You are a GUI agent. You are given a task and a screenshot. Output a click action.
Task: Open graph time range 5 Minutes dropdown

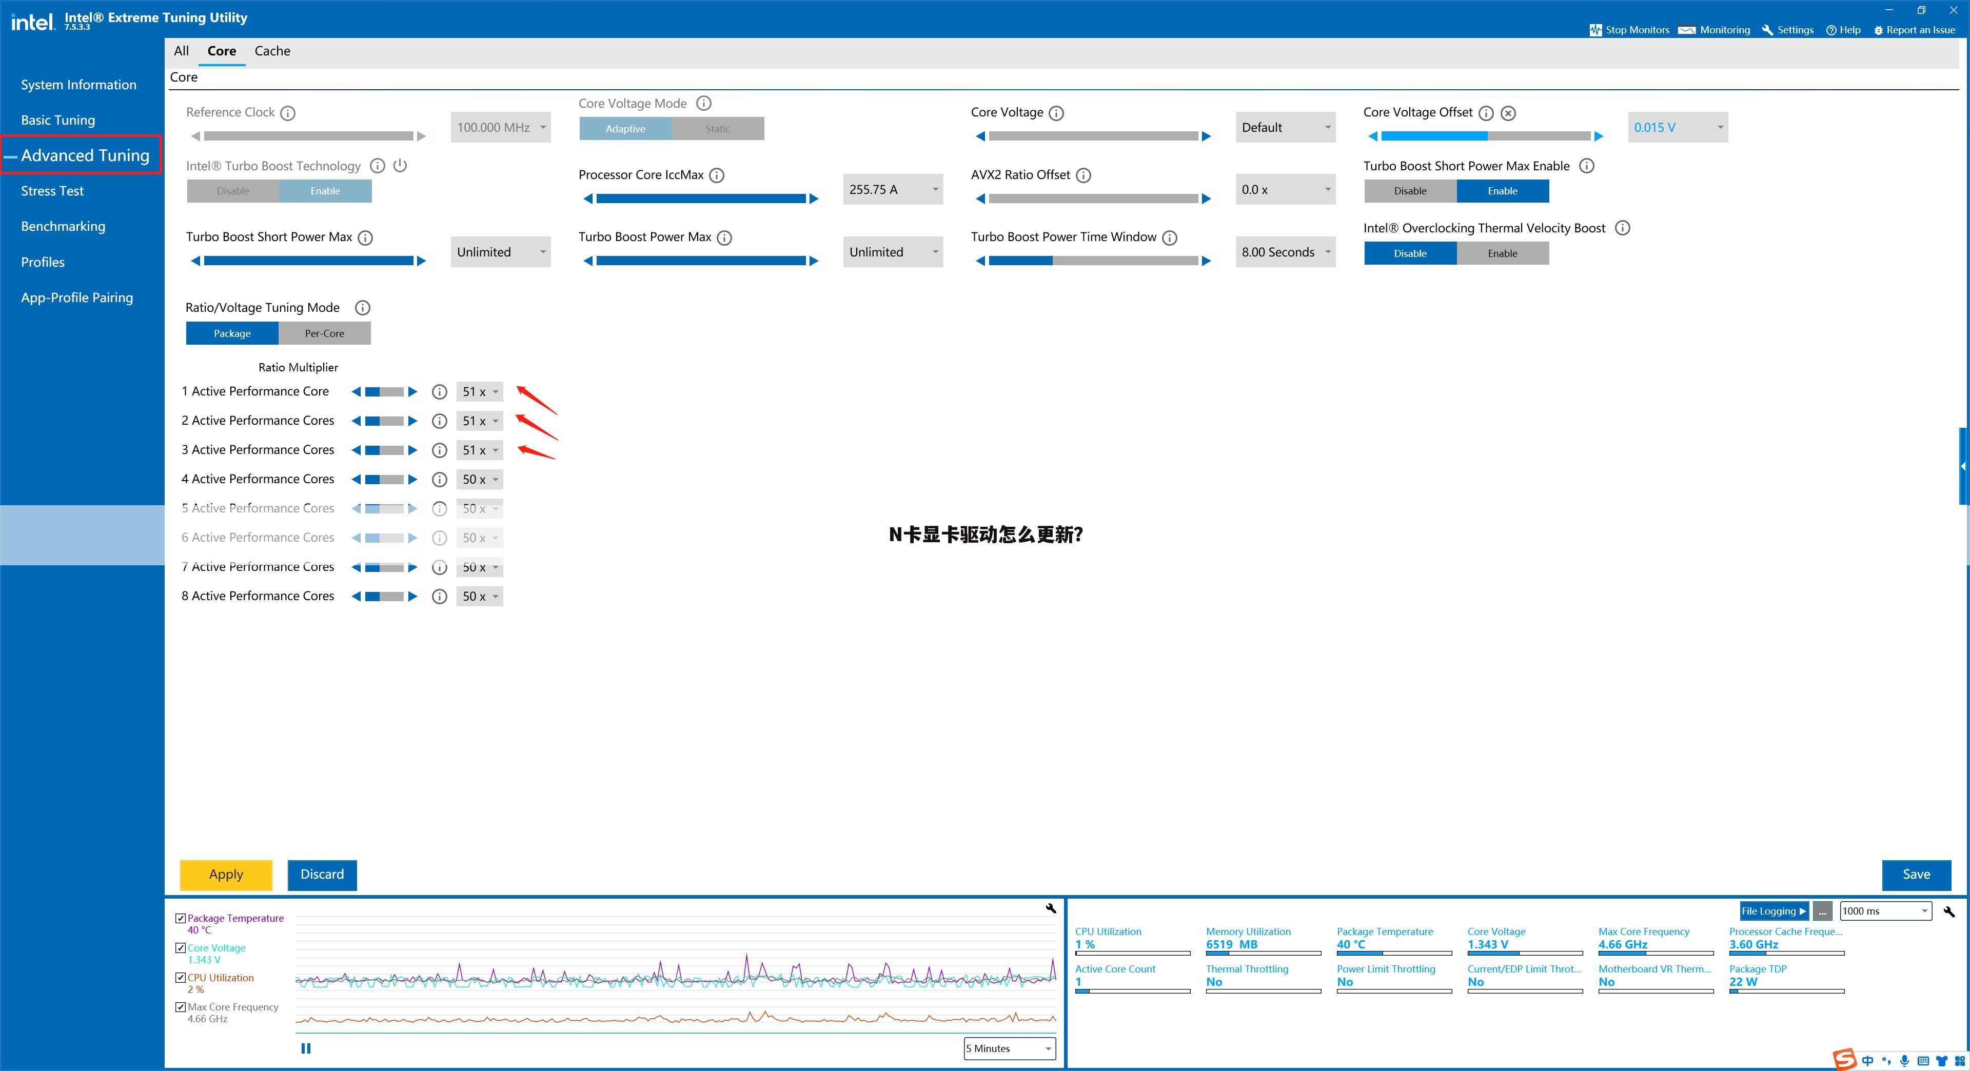pyautogui.click(x=1010, y=1048)
